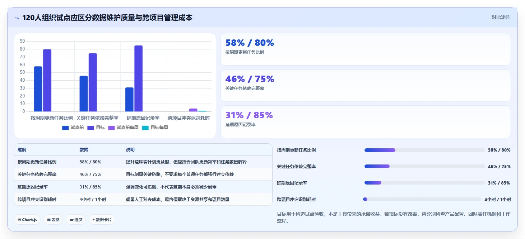Toggle the 目标 legend item in chart
This screenshot has width=525, height=239.
point(96,128)
